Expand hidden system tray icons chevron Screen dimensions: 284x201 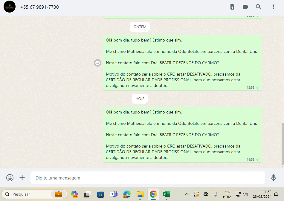187,194
